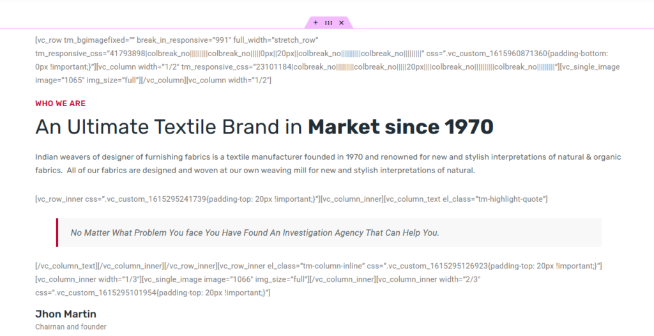The width and height of the screenshot is (654, 336).
Task: Click the vc_row_inner tm-highlight-quote shortcode line
Action: [x=291, y=199]
